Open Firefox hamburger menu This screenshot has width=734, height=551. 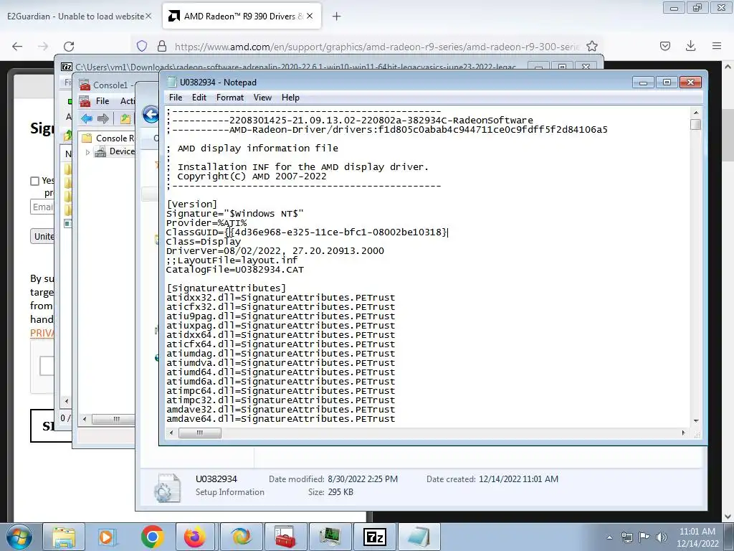pyautogui.click(x=717, y=46)
